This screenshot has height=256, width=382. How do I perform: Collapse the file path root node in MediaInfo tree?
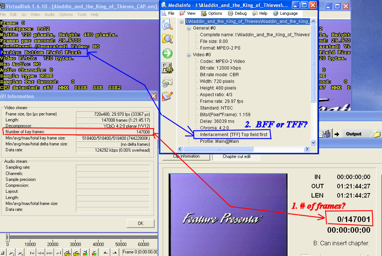182,22
